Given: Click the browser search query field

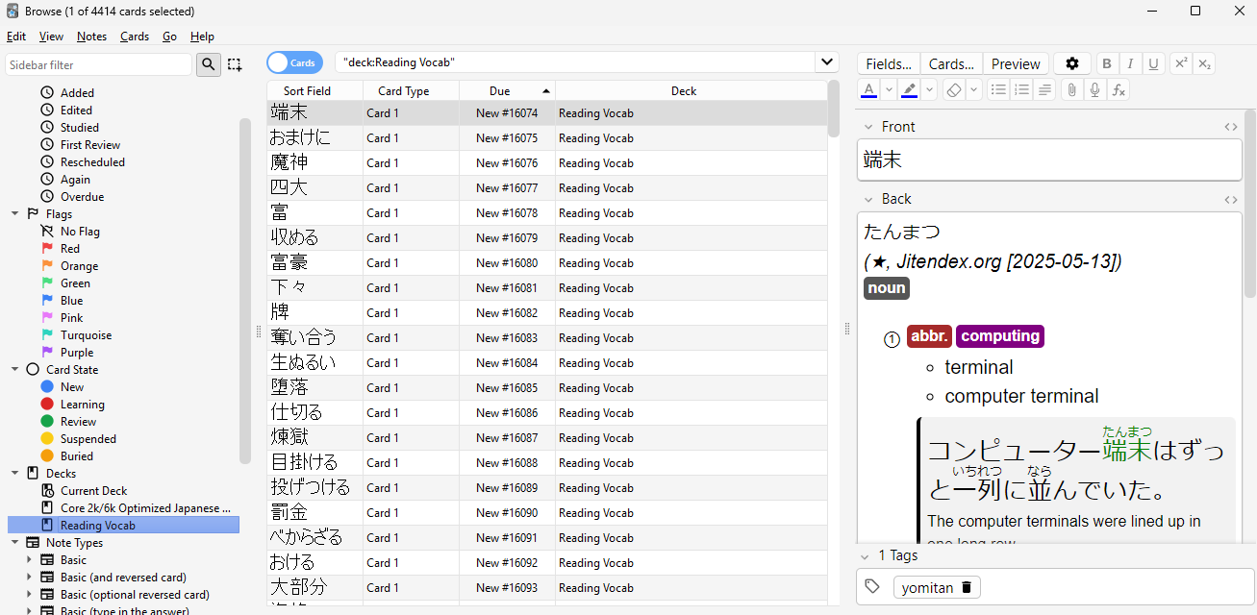Looking at the screenshot, I should 575,62.
